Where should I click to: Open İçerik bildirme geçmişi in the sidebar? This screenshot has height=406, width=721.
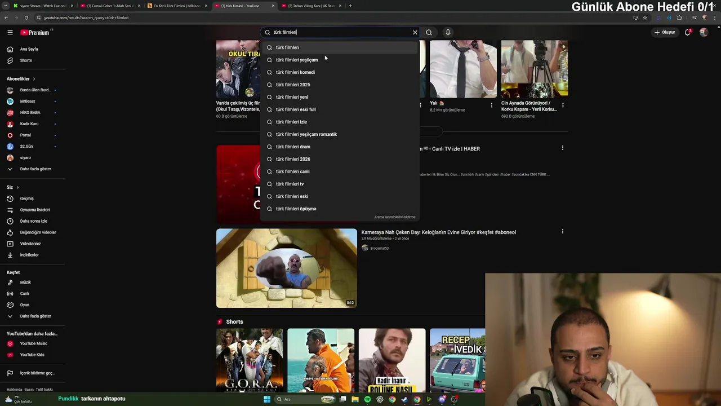pos(37,373)
